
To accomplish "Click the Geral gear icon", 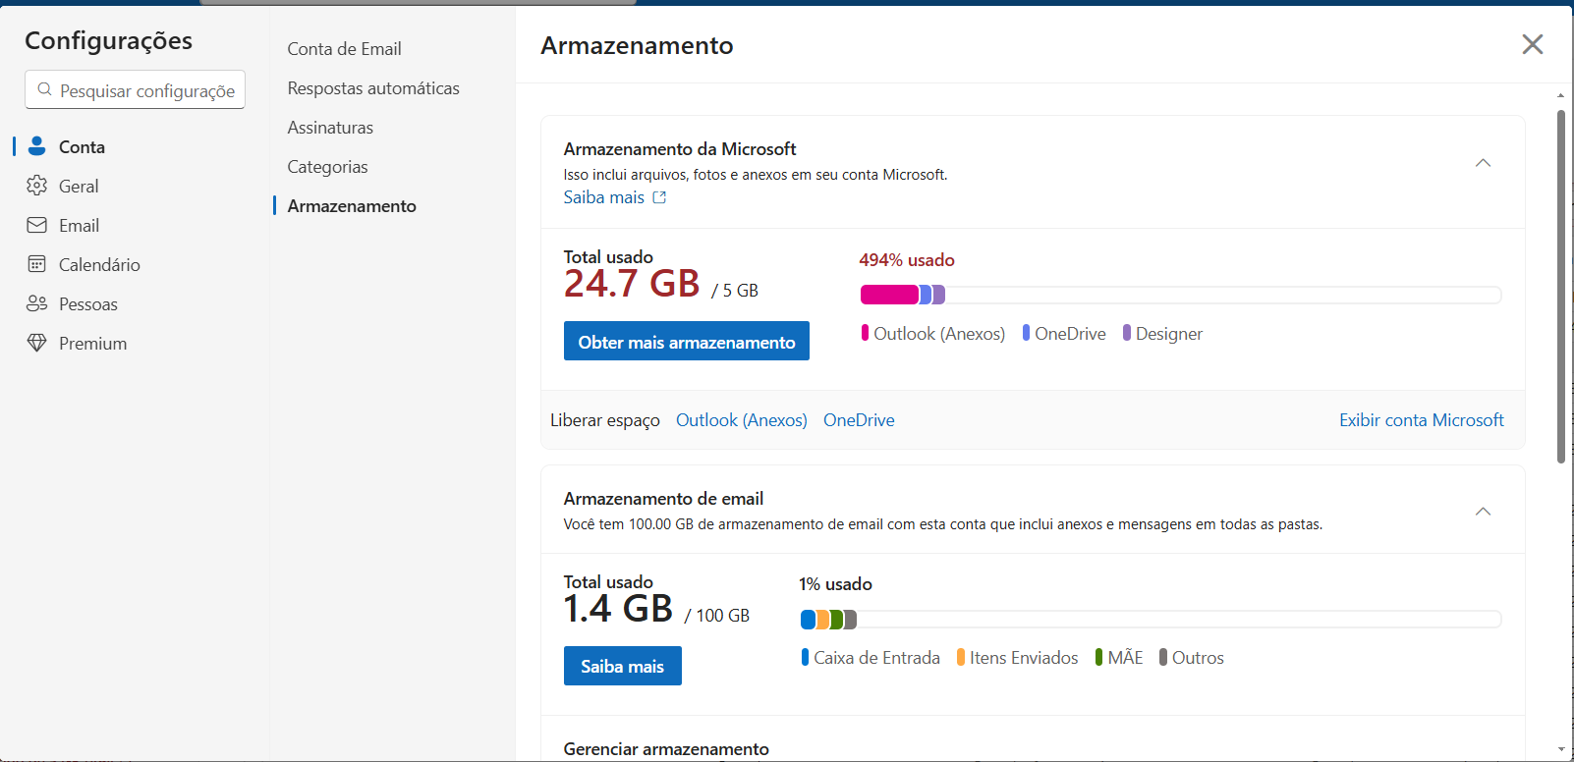I will point(37,186).
